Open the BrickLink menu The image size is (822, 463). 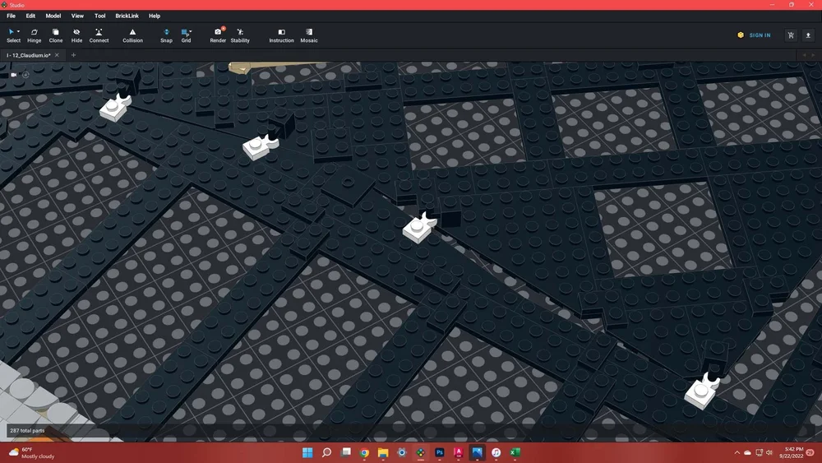127,16
